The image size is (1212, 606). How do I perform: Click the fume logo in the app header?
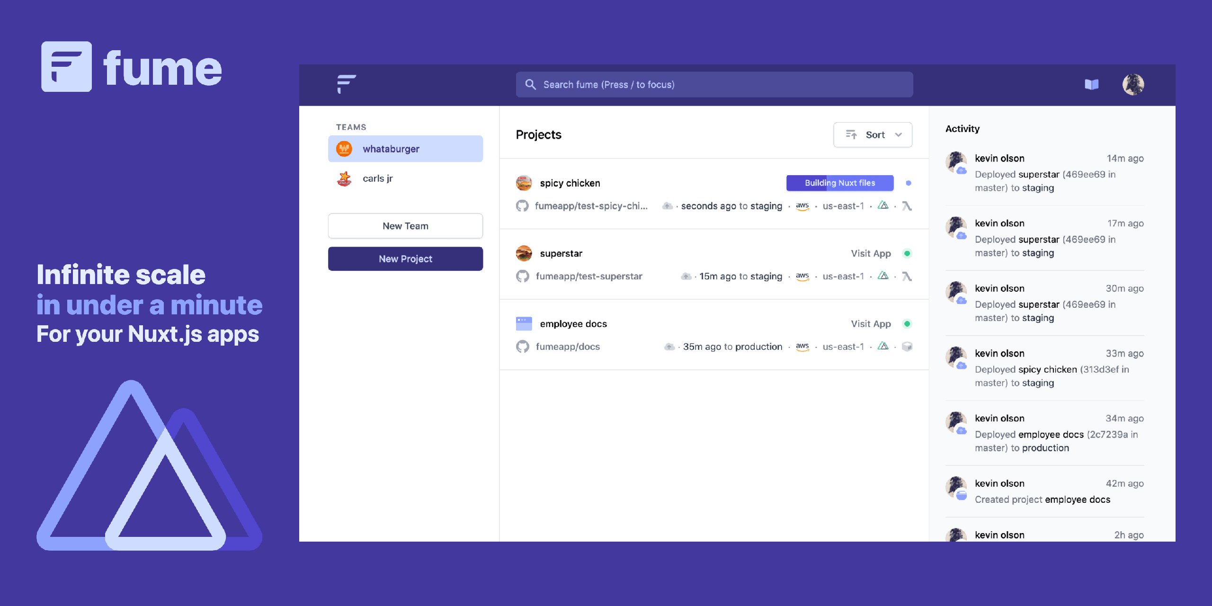347,84
